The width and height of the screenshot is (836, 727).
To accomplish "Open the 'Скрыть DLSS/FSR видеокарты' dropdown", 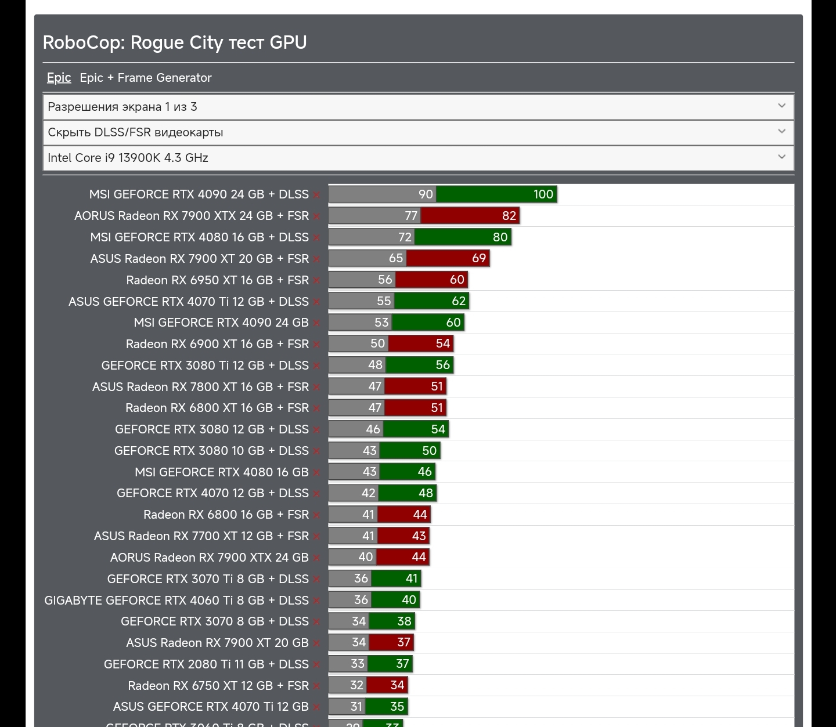I will (418, 132).
